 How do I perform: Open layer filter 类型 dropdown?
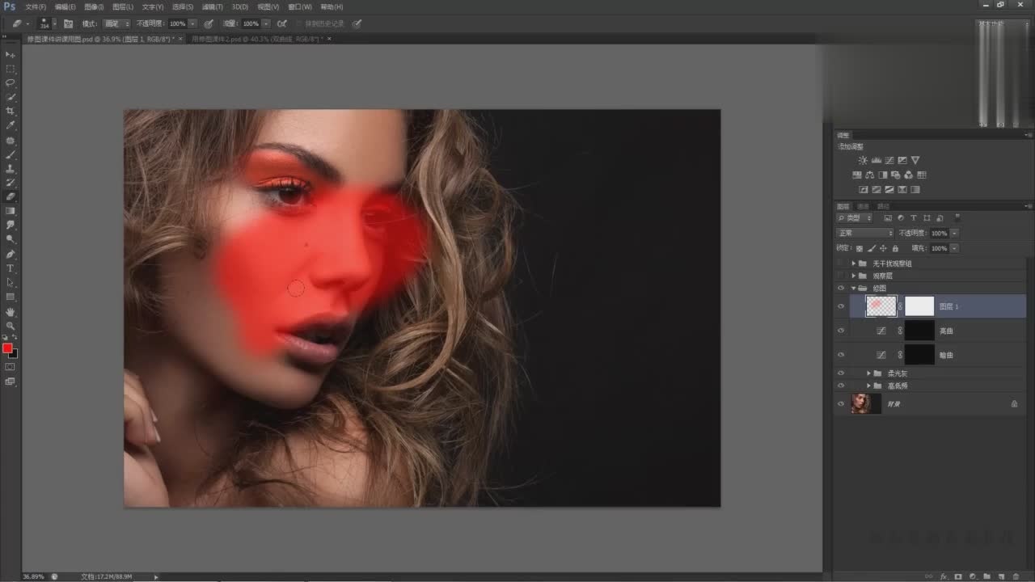pos(855,218)
